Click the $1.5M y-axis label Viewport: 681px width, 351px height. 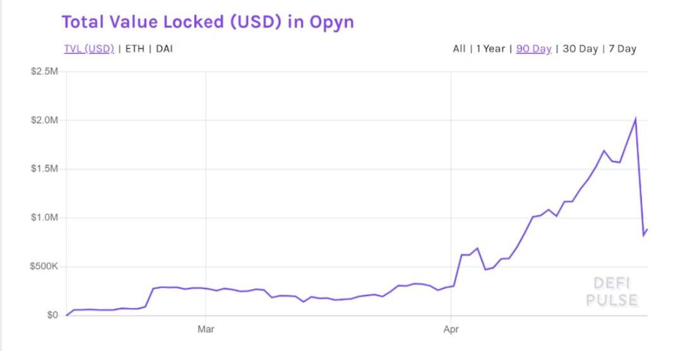45,169
